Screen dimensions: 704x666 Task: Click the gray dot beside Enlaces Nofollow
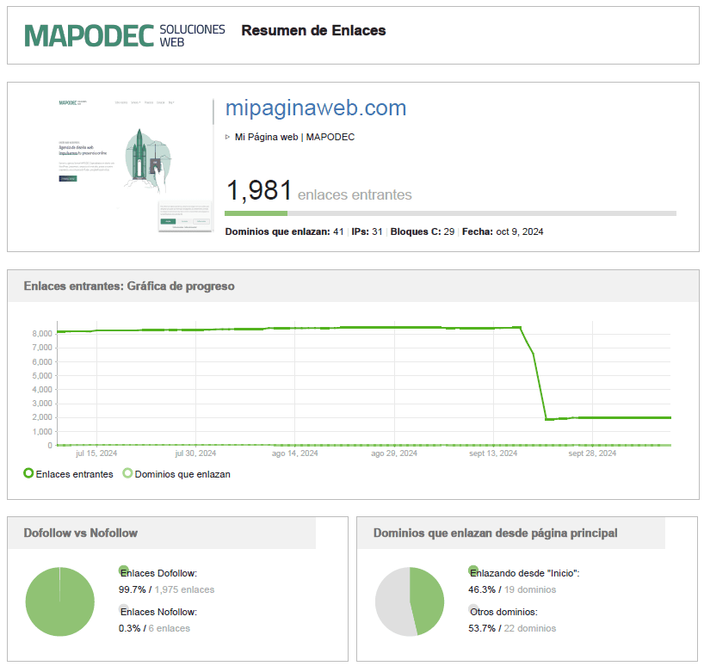pyautogui.click(x=123, y=609)
